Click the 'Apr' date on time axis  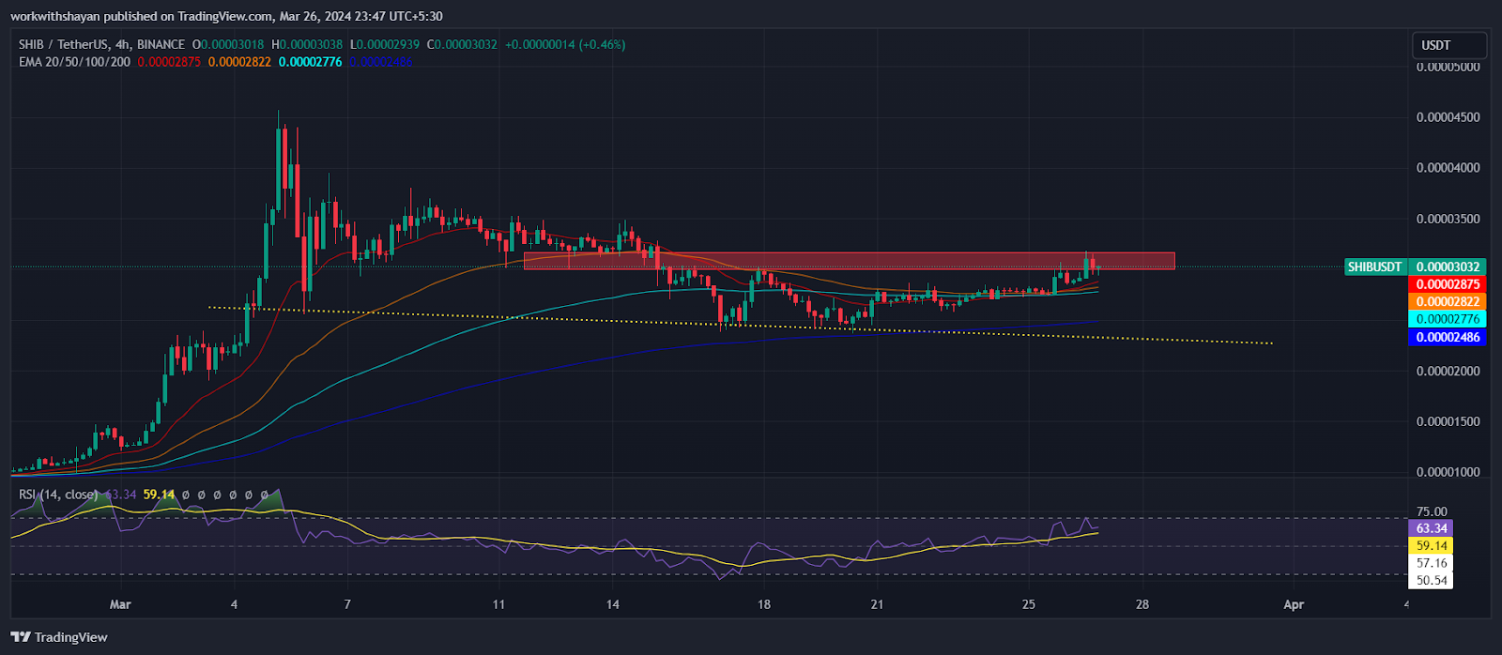(1293, 604)
